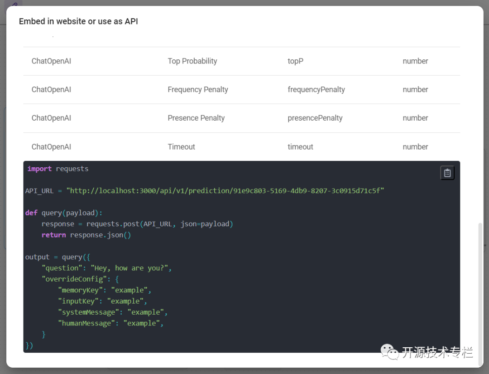
Task: Click ChatOpenAI in the Presence Penalty row
Action: (x=51, y=118)
